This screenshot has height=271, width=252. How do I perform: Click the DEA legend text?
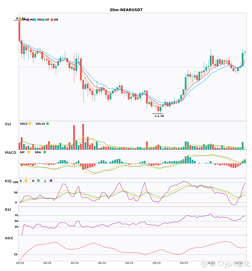click(38, 152)
